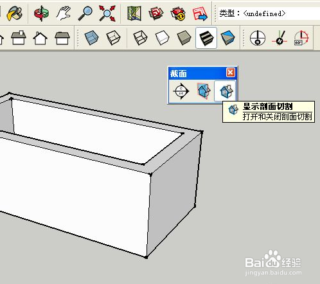Toggle Display Section Planes in 截面 panel

(x=204, y=91)
